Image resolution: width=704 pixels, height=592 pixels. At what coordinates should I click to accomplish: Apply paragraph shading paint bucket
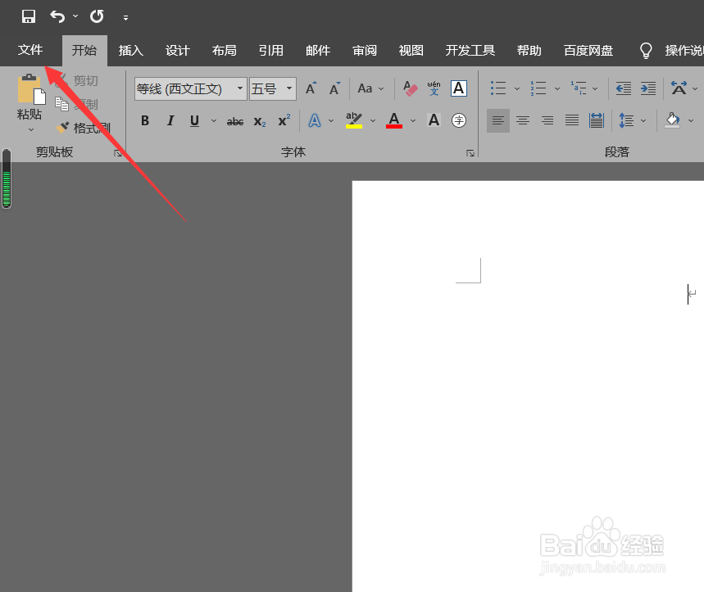coord(672,120)
